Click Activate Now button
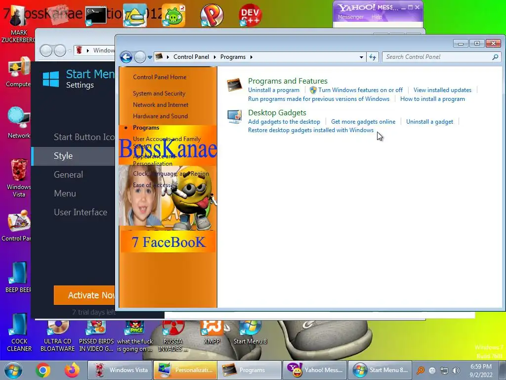506x380 pixels. (84, 295)
